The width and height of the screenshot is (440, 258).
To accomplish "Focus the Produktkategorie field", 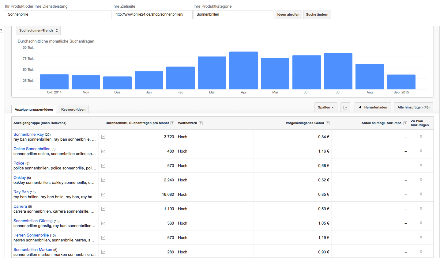I will click(x=233, y=14).
